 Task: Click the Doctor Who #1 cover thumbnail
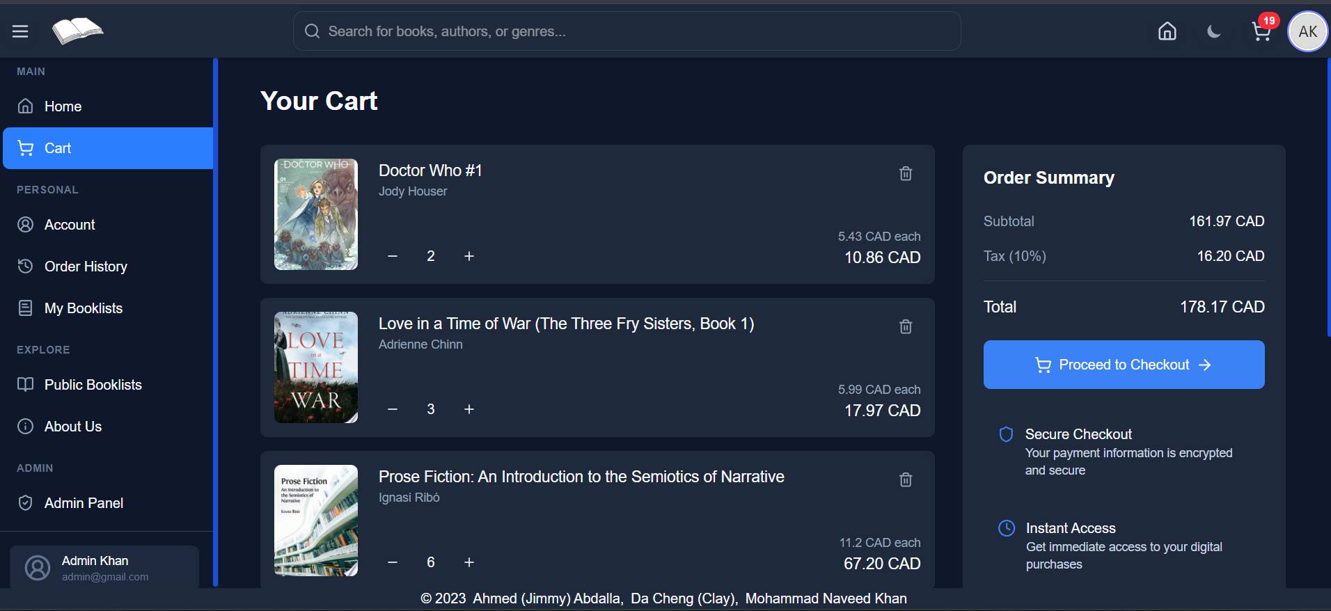point(315,214)
